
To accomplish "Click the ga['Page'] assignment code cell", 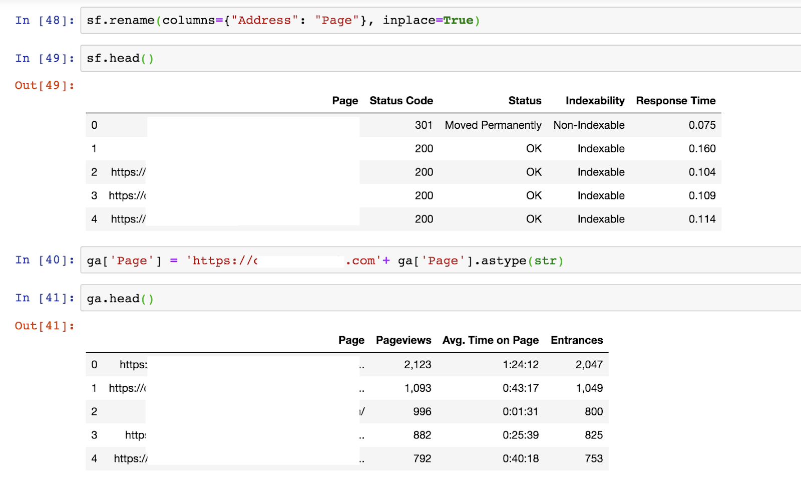I will 441,260.
